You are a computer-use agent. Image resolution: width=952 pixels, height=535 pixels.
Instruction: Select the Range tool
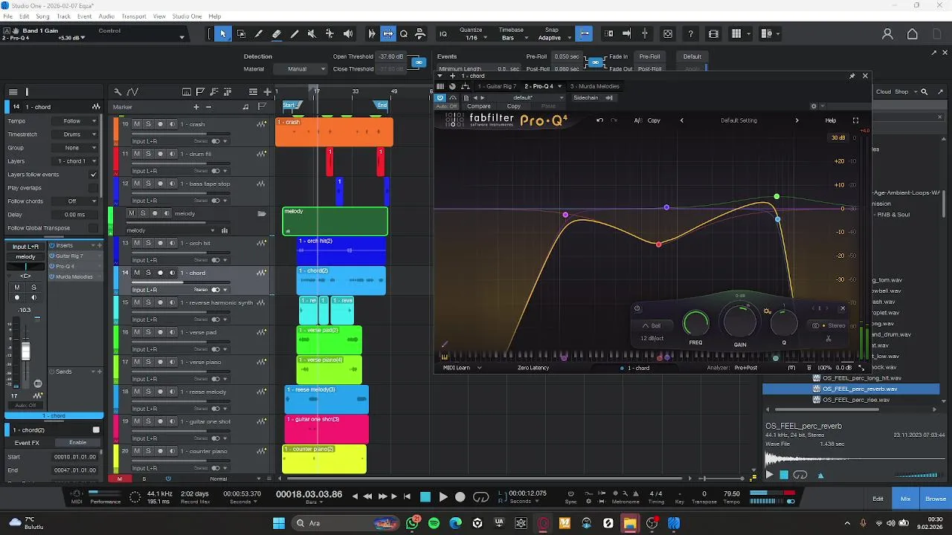coord(241,33)
